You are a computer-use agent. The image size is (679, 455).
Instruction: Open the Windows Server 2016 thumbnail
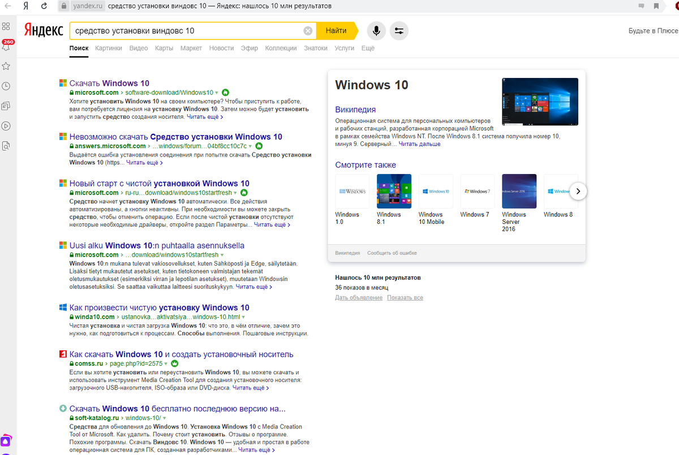(519, 192)
